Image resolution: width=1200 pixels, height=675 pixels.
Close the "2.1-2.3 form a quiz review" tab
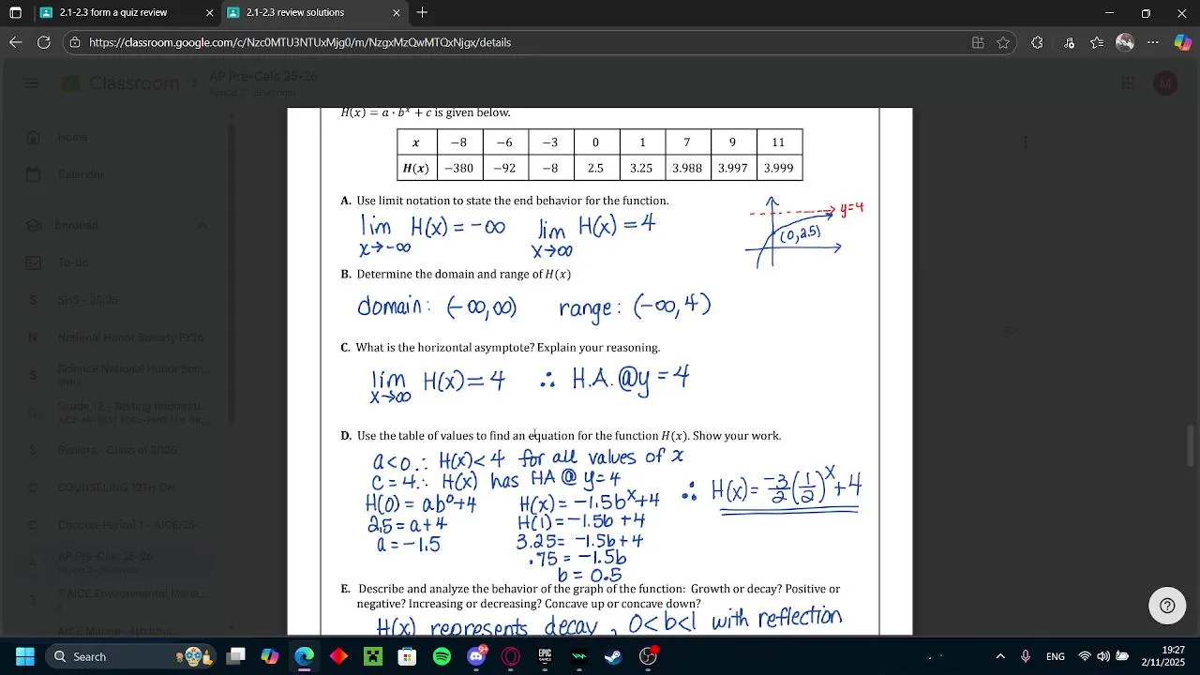click(x=209, y=13)
